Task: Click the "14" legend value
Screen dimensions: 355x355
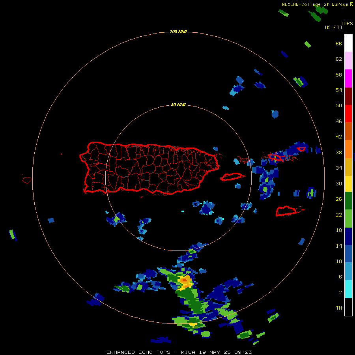Action: (339, 246)
